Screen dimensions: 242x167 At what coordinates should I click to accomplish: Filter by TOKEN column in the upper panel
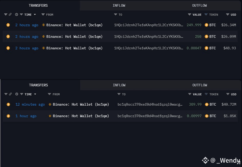pyautogui.click(x=206, y=14)
